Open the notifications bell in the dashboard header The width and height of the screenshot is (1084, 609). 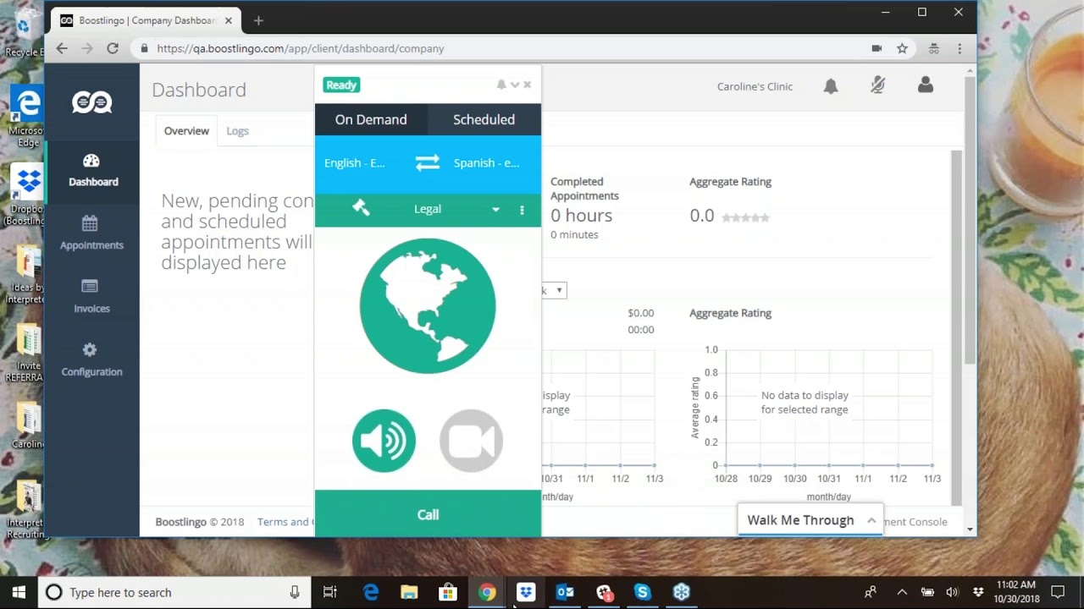831,86
